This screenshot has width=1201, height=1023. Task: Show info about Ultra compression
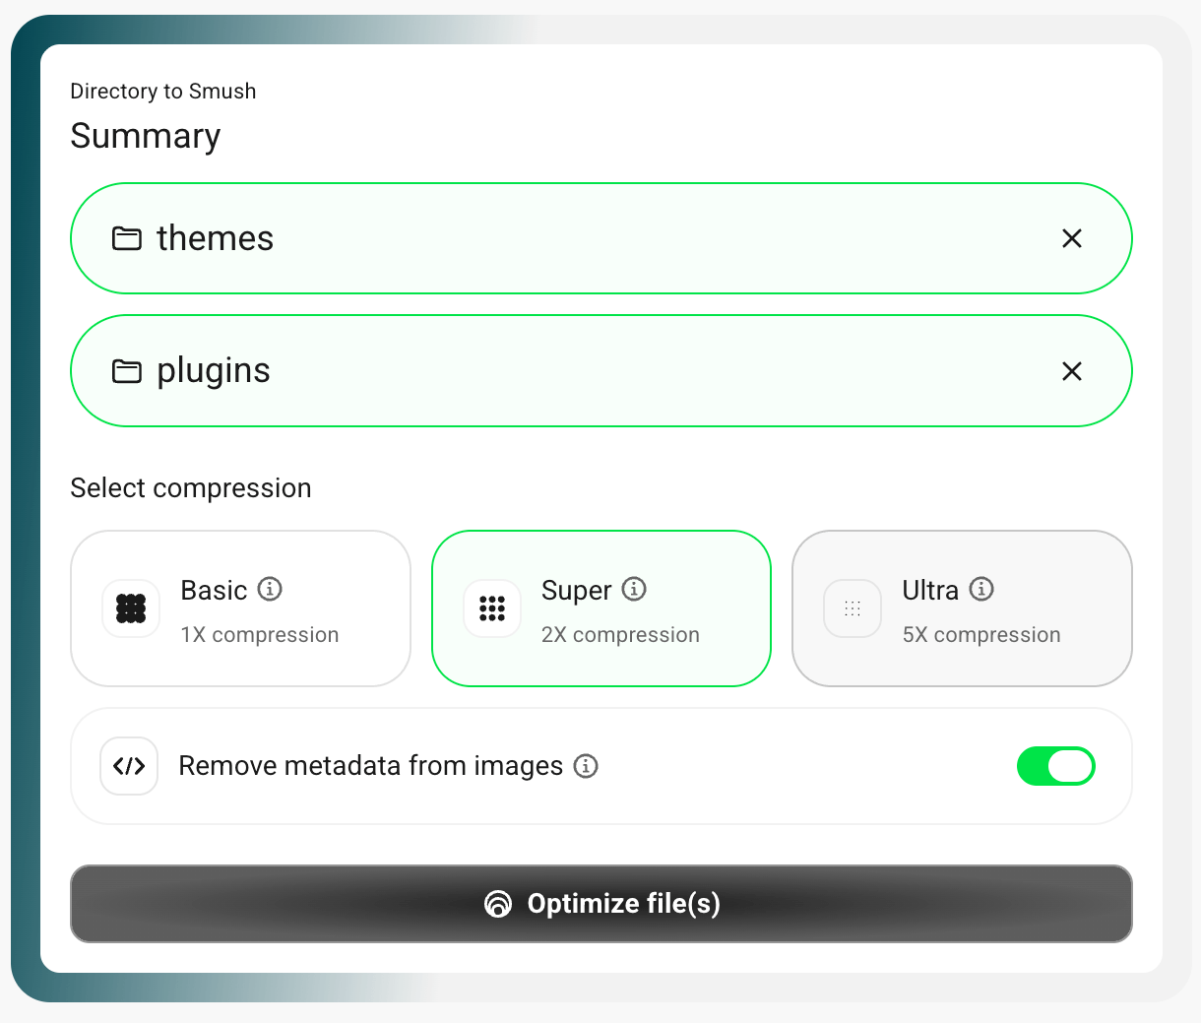(x=981, y=589)
